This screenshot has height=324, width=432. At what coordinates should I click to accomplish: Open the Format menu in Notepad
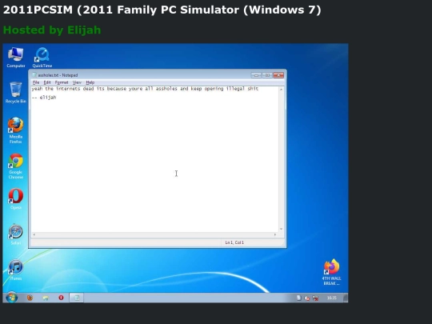62,82
